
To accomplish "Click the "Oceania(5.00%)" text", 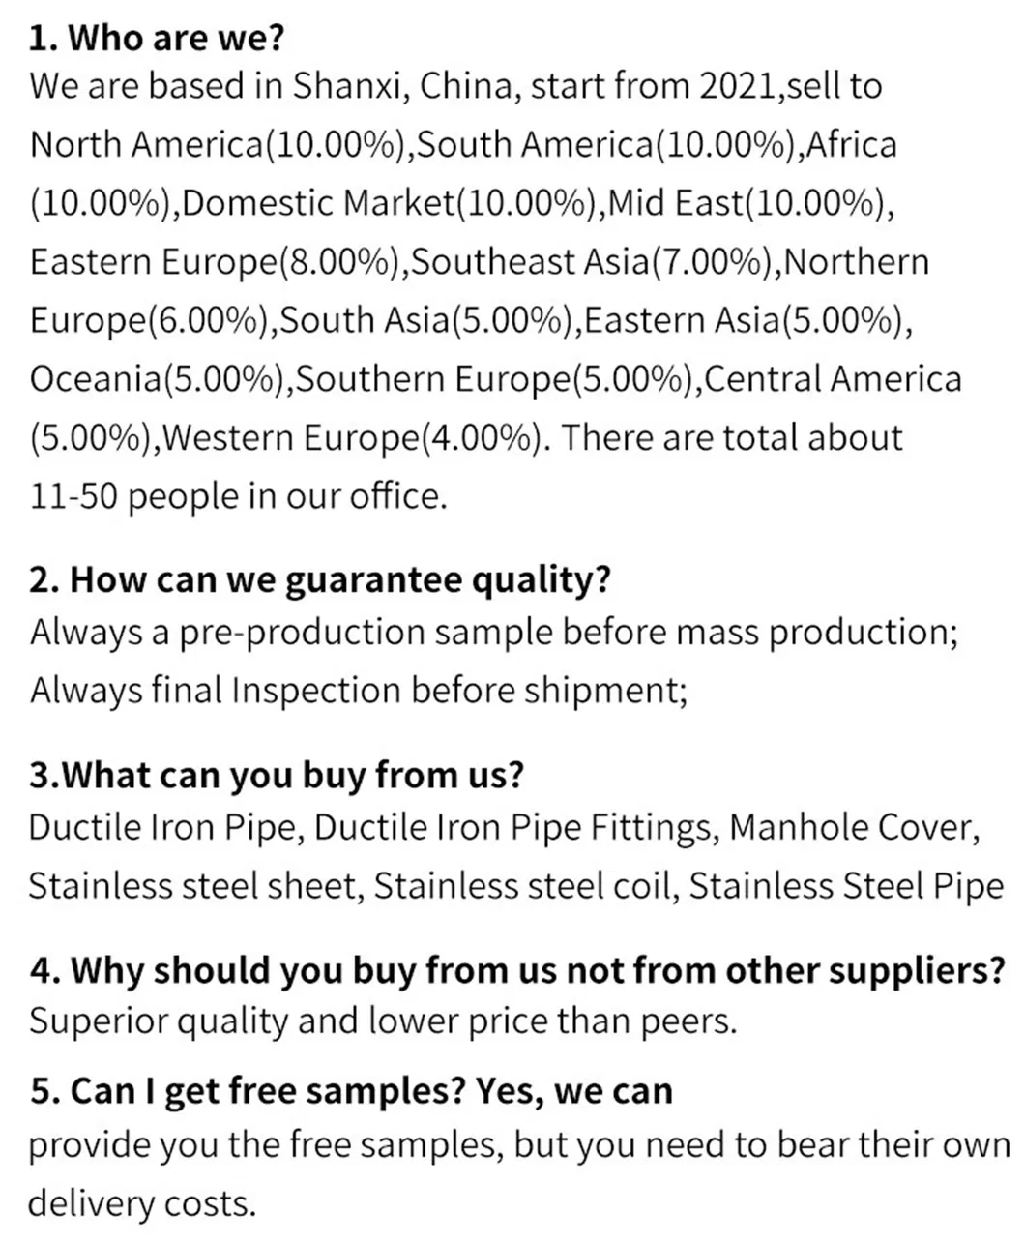I will 157,379.
